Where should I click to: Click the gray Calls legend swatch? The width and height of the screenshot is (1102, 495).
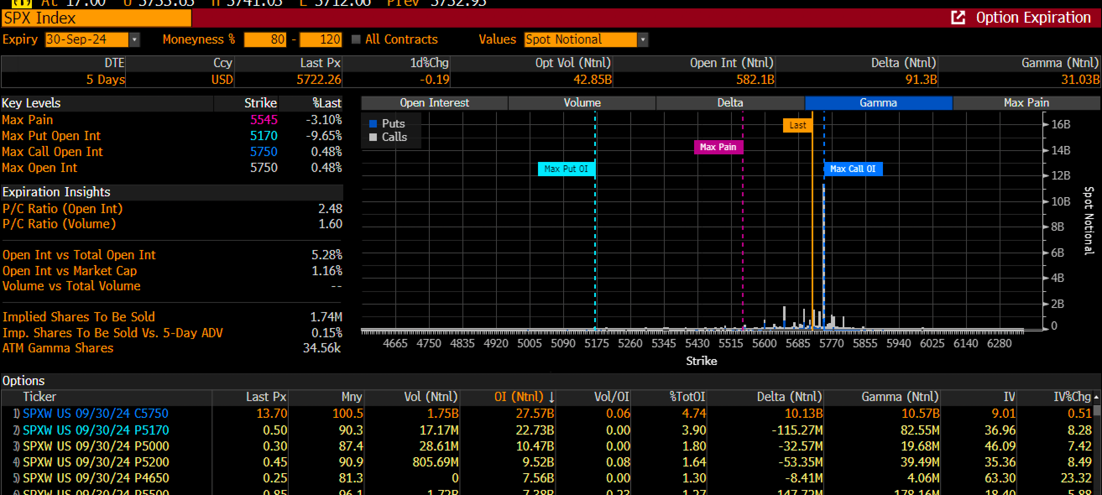tap(373, 137)
